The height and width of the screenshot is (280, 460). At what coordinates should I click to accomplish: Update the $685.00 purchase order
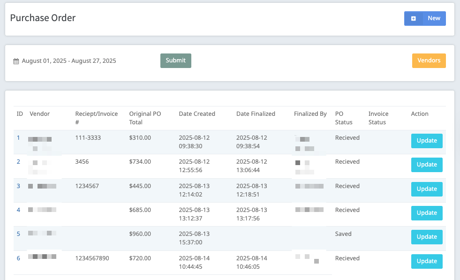click(427, 213)
